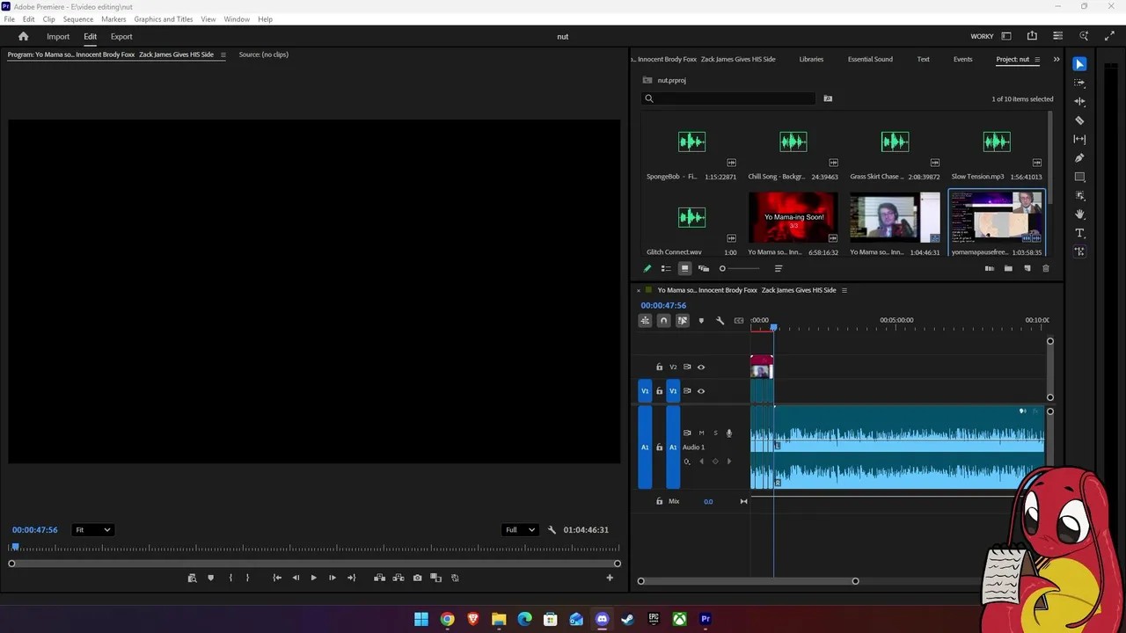
Task: Click the project panel search field
Action: point(729,98)
